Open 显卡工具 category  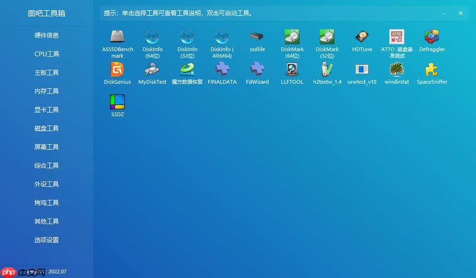coord(46,110)
